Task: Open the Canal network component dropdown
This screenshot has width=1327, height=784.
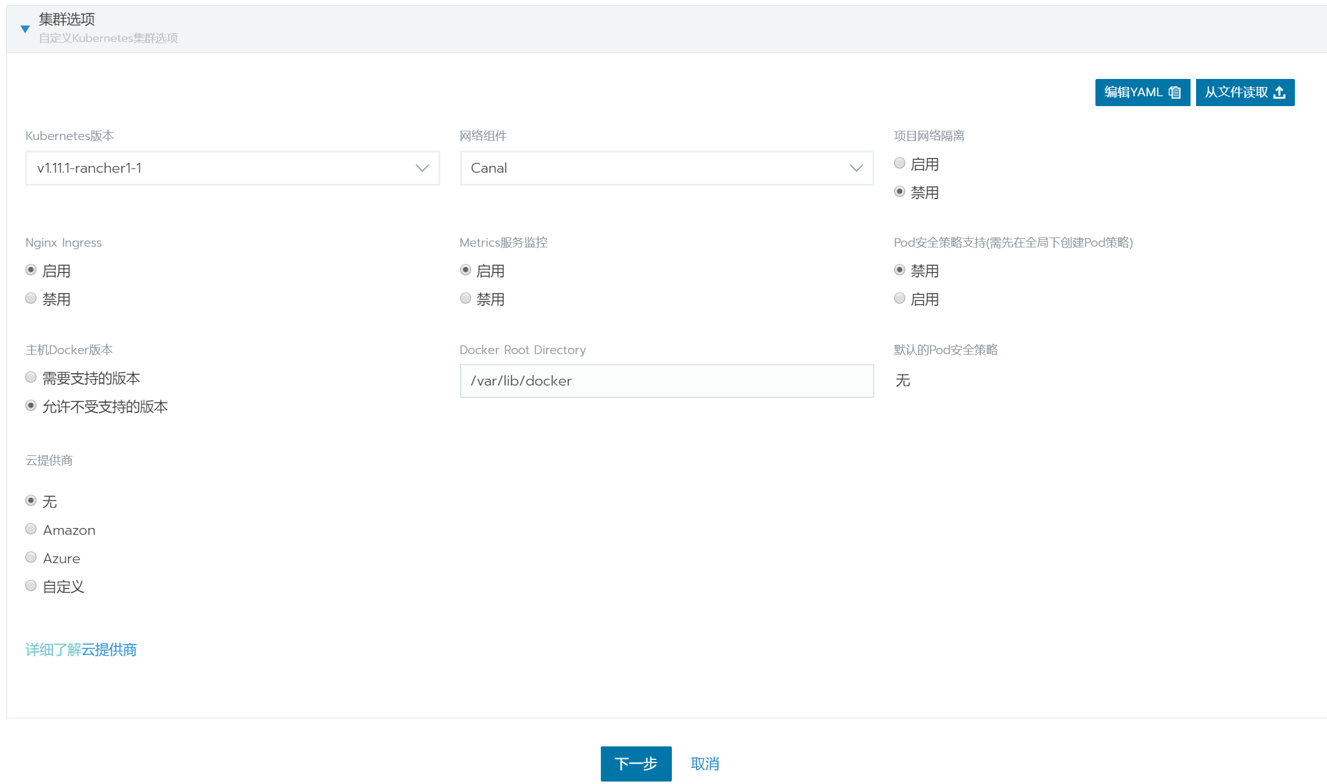Action: coord(666,168)
